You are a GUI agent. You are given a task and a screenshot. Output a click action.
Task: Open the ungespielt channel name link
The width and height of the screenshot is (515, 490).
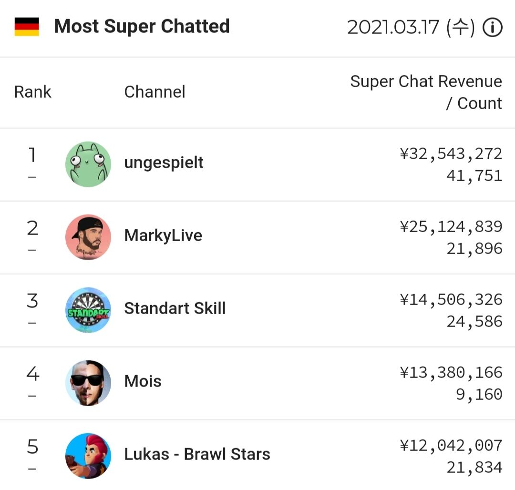tap(164, 163)
